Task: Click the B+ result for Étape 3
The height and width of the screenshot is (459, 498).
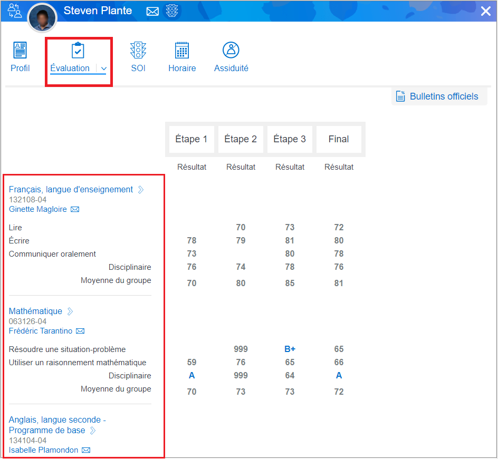Action: tap(290, 349)
